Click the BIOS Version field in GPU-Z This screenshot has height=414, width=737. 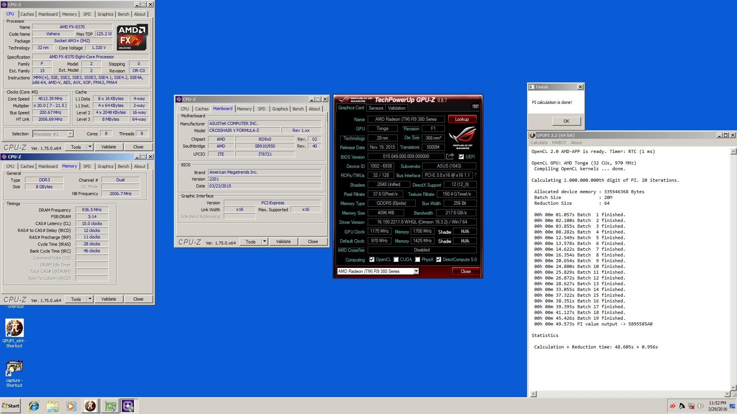point(406,156)
